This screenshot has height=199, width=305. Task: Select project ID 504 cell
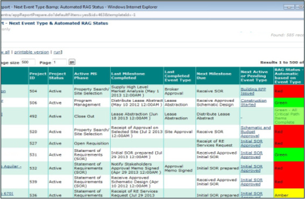pos(38,91)
